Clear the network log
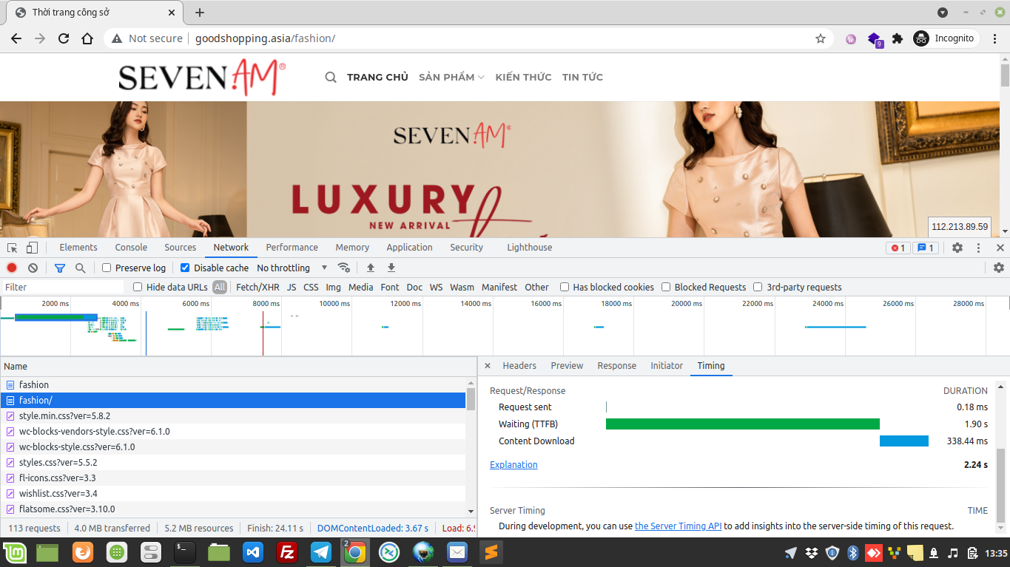The width and height of the screenshot is (1010, 567). (x=33, y=268)
